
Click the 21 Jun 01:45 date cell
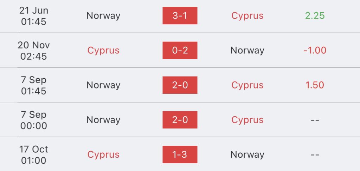pos(34,16)
